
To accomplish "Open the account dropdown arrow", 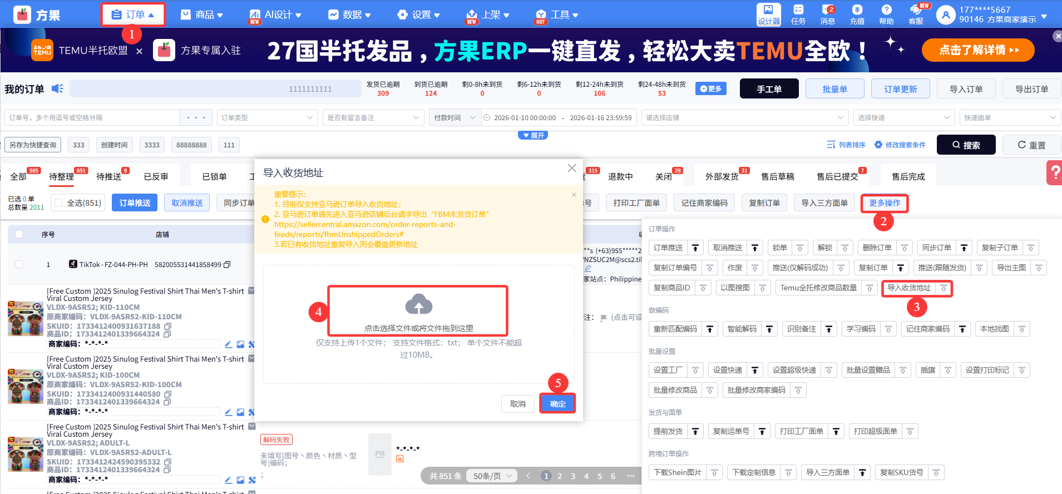I will click(x=1044, y=16).
